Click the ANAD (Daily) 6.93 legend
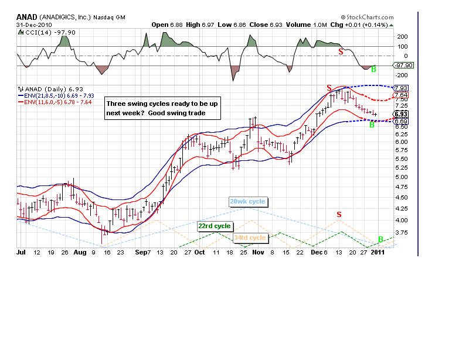The image size is (469, 351). pos(54,89)
